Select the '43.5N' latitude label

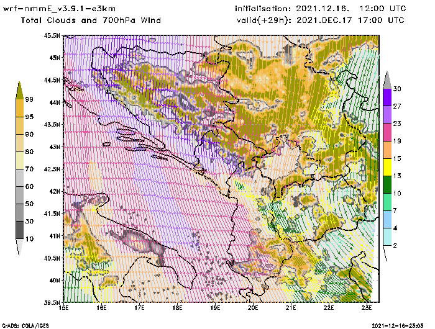point(52,124)
